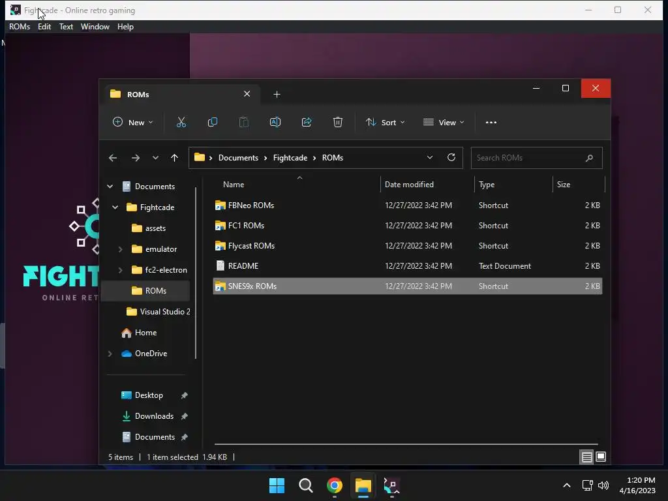Screen dimensions: 668x501
Task: Refresh the ROMs folder view
Action: pyautogui.click(x=451, y=158)
